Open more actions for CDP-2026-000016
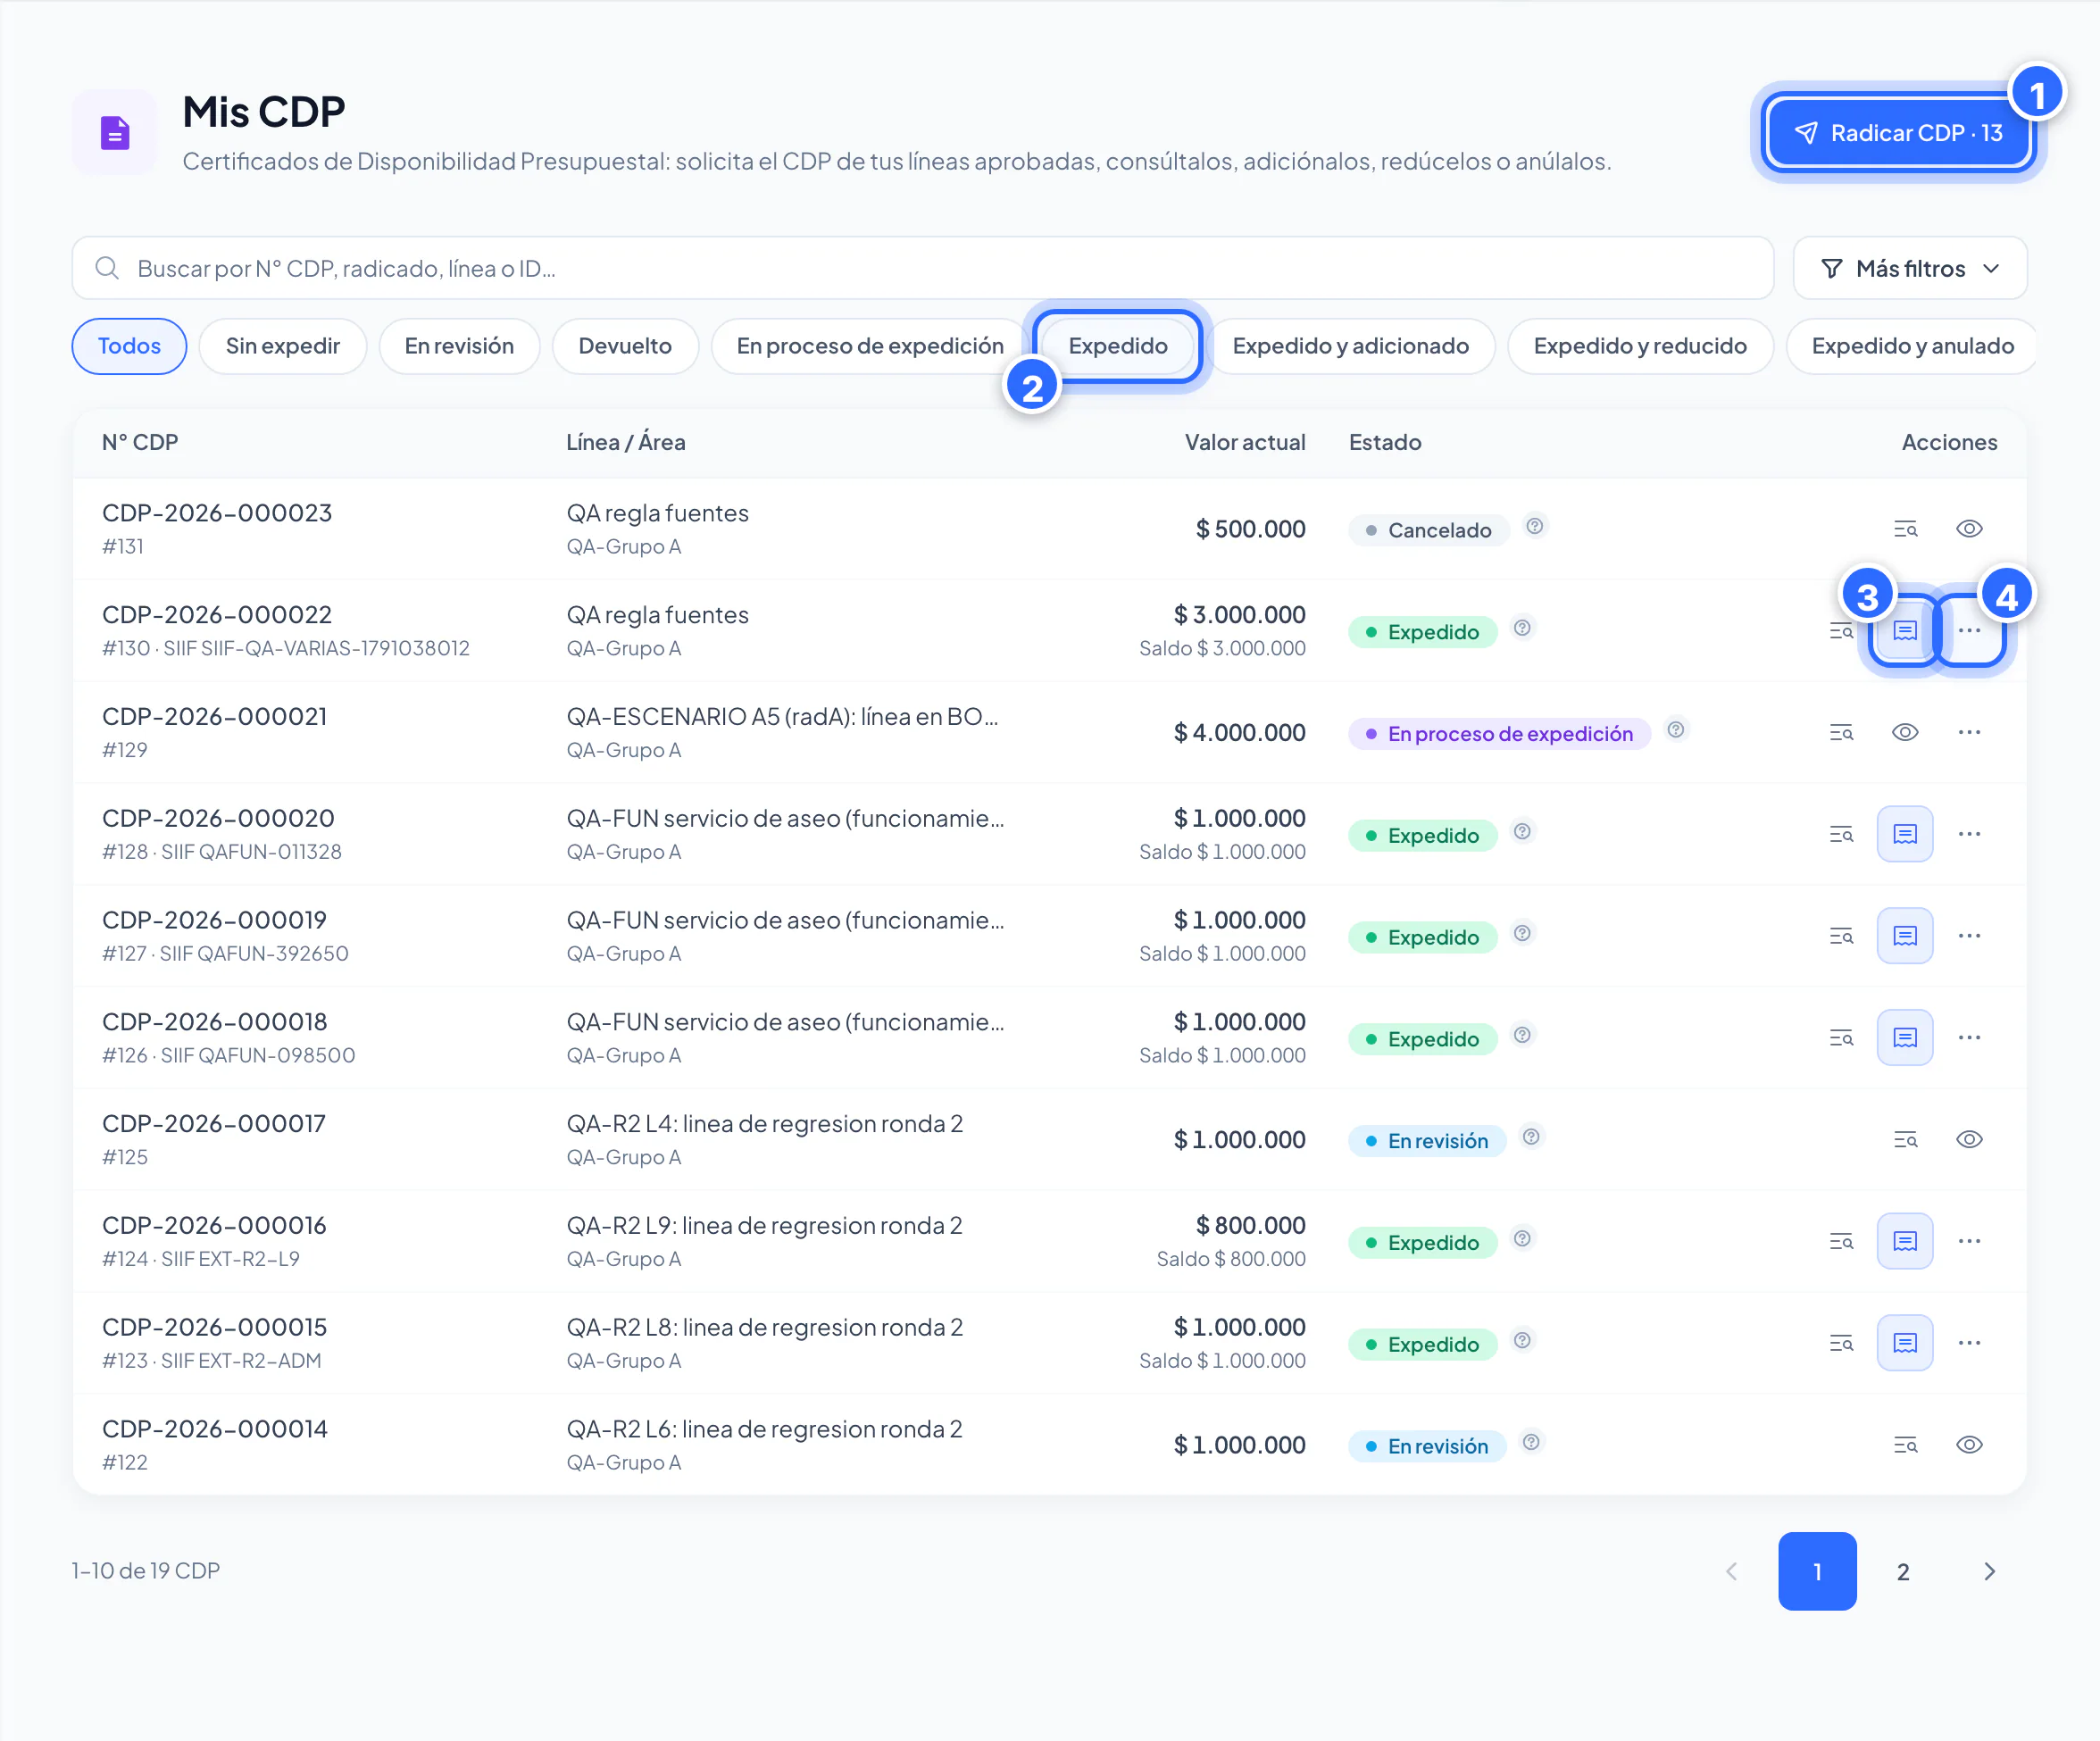 [1969, 1241]
